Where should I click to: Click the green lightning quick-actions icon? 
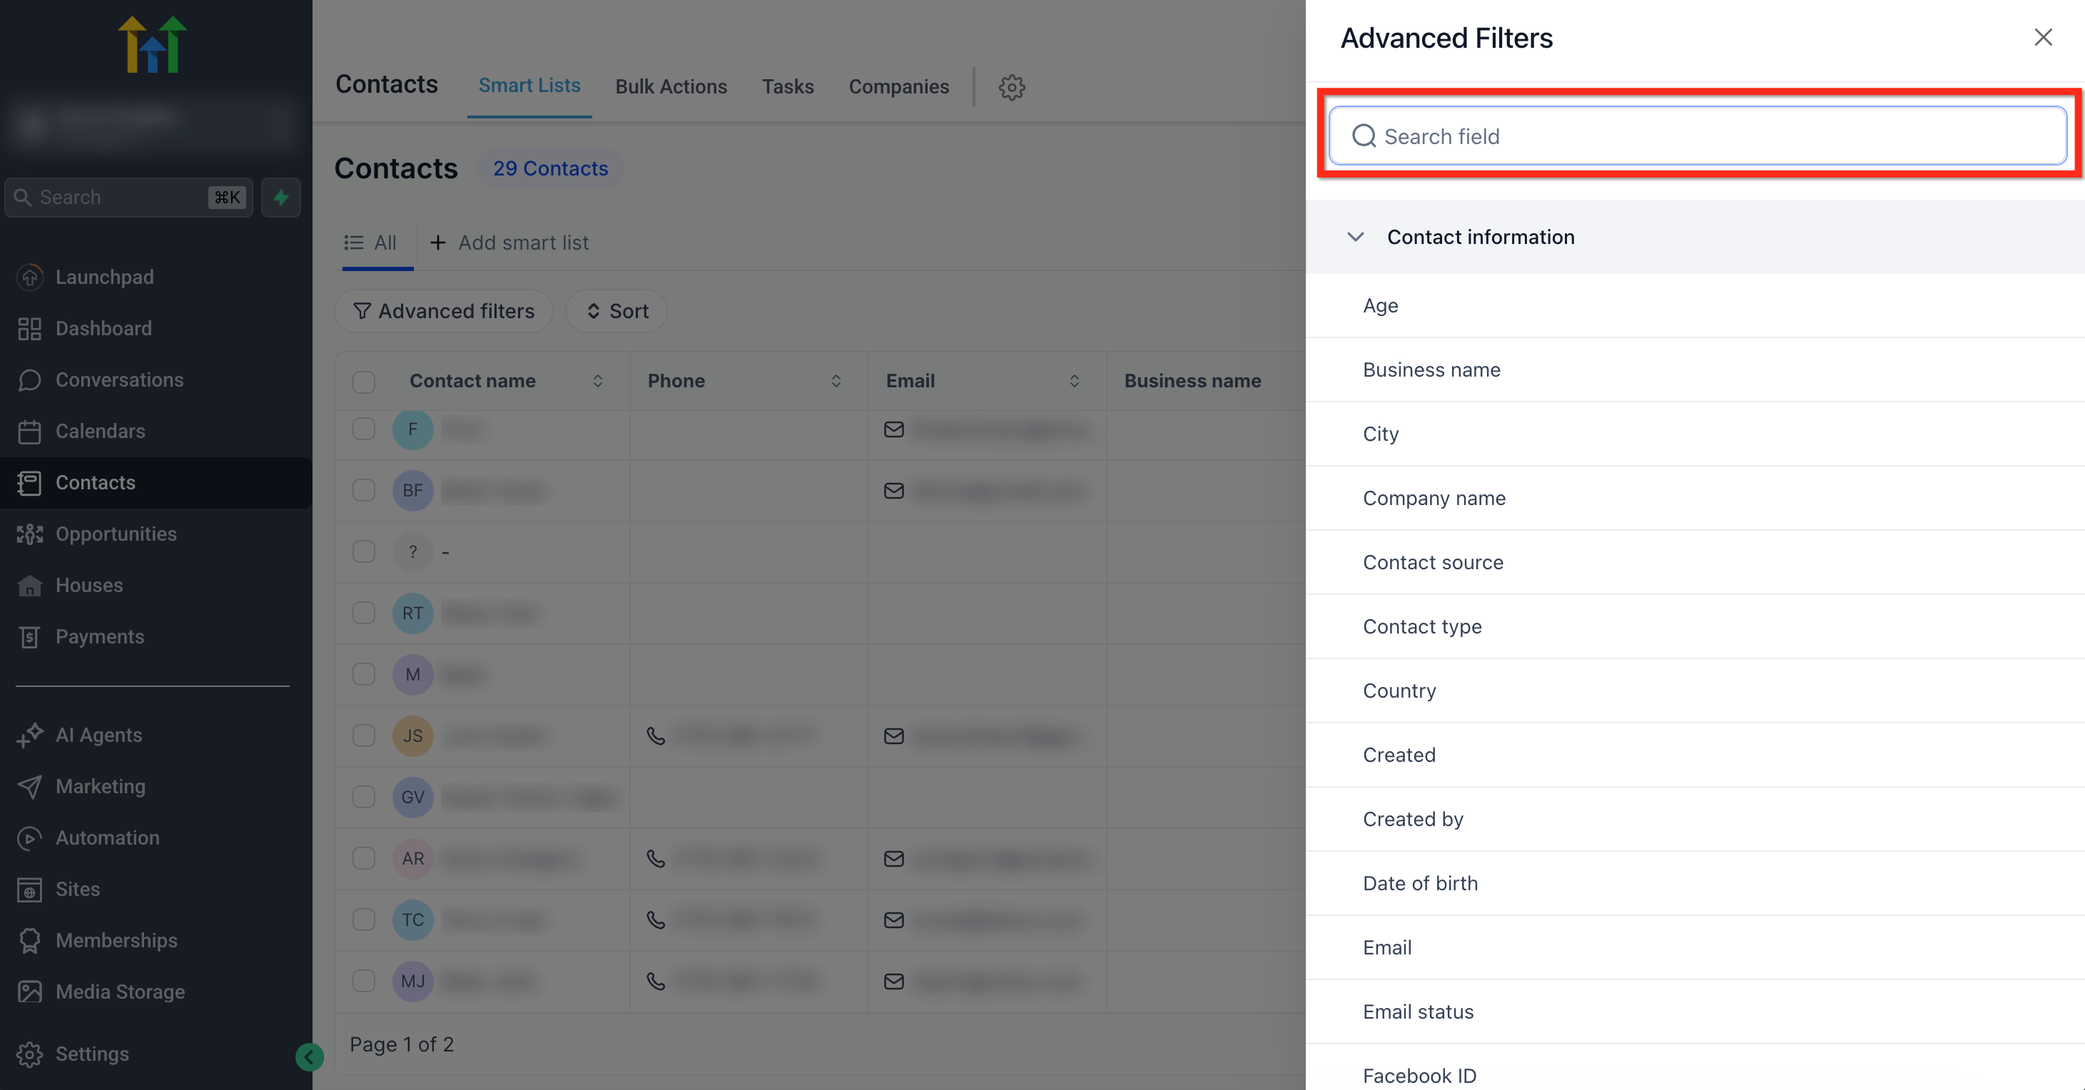(x=281, y=198)
